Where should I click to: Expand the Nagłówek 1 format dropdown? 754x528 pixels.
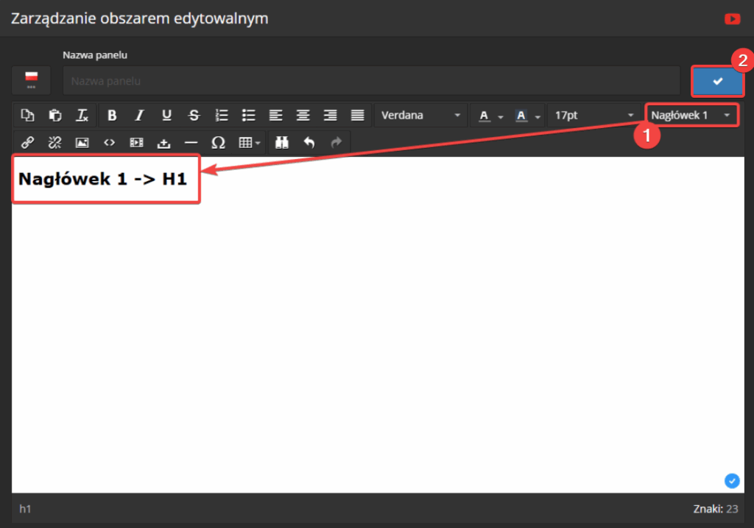tap(691, 115)
